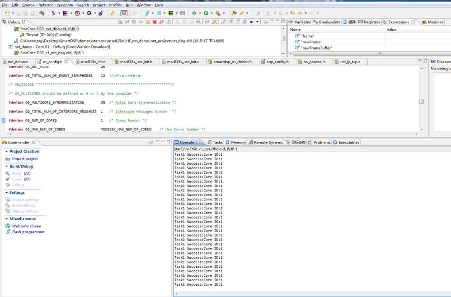
Task: Click the Instruction Stepping Mode 'm' icon
Action: coord(252,22)
